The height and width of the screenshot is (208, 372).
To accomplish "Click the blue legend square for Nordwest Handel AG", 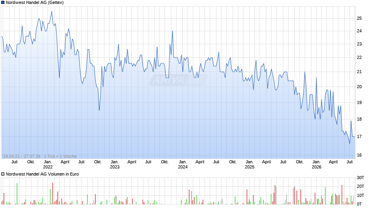I will pos(3,3).
